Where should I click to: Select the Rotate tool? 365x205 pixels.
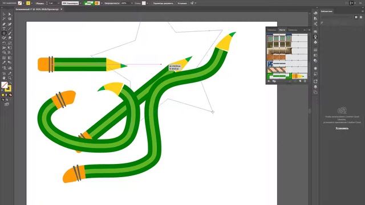[x=4, y=43]
